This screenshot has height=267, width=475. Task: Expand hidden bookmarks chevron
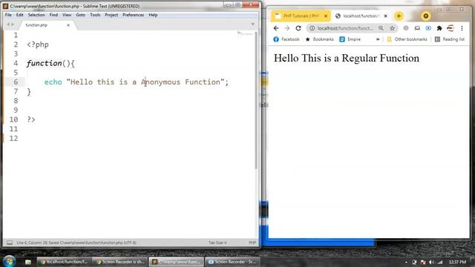point(378,39)
